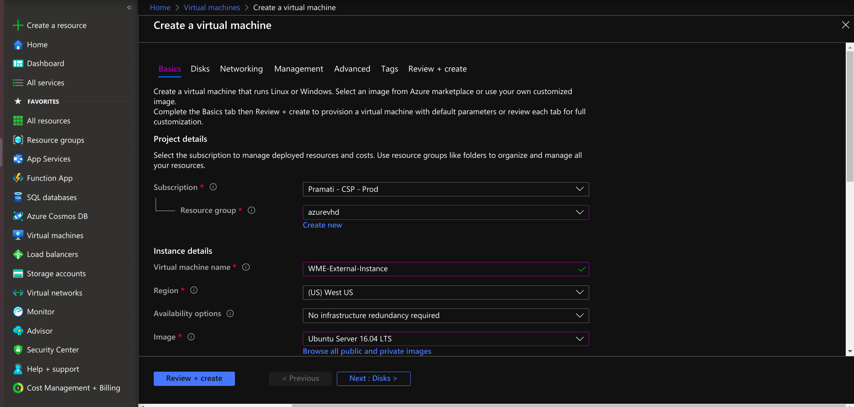Click the Virtual machine name field
The height and width of the screenshot is (407, 854).
[441, 269]
